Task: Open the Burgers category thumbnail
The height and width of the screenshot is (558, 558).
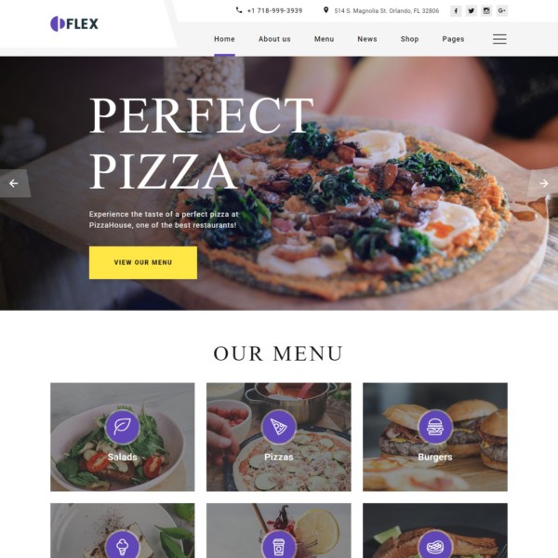Action: [435, 437]
